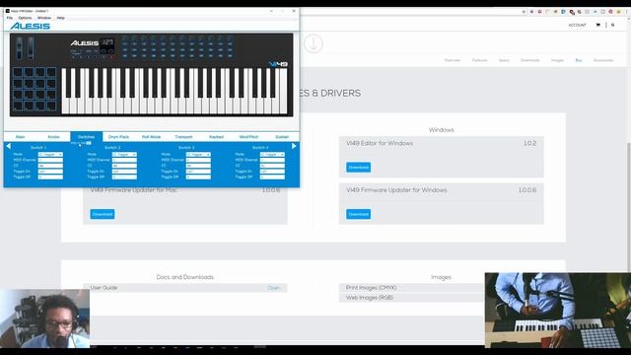Screen dimensions: 631x355
Task: Click the left page arrow in Switches panel
Action: pyautogui.click(x=9, y=147)
